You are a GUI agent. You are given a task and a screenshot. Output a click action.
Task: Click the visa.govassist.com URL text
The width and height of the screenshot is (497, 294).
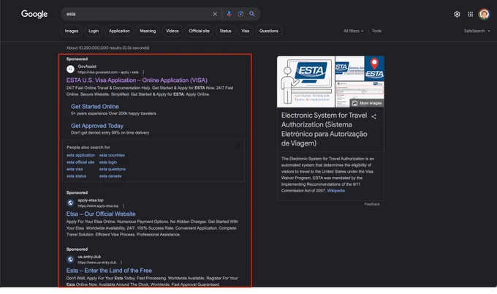(108, 72)
